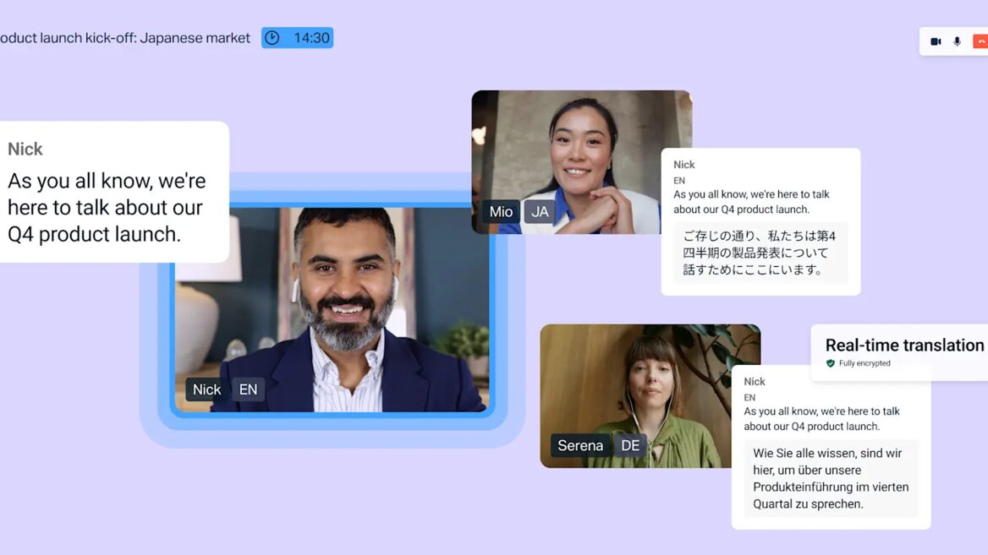Click the German translation text box
988x555 pixels.
pyautogui.click(x=831, y=478)
